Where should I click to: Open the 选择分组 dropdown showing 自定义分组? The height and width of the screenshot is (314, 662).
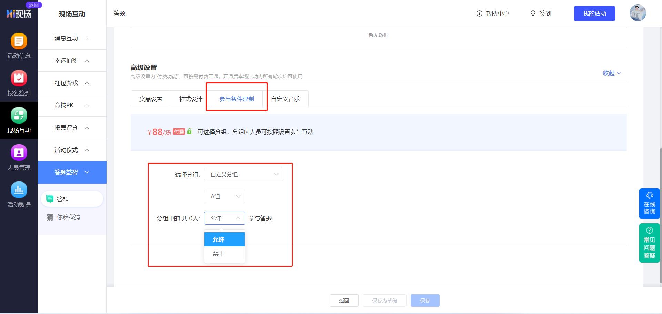point(244,174)
